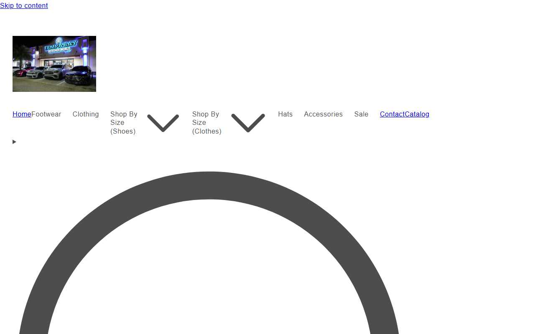
Task: Open the Shop By Size (Shoes) menu
Action: (124, 123)
